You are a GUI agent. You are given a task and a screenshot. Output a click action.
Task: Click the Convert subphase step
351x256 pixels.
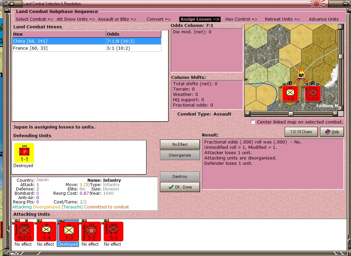coord(158,19)
